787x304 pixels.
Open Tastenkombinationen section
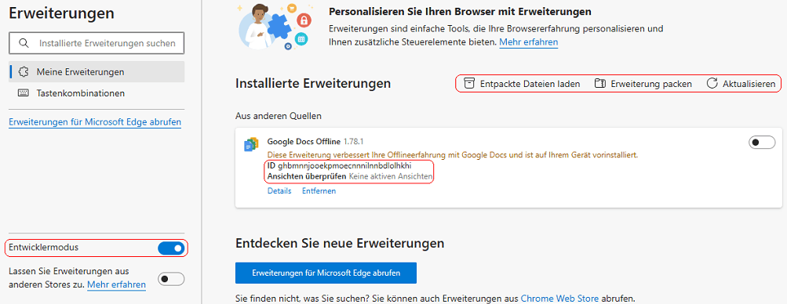[97, 93]
